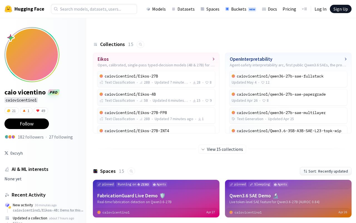Image resolution: width=356 pixels, height=223 pixels.
Task: Open Buckets in the top navigation
Action: pos(241,9)
